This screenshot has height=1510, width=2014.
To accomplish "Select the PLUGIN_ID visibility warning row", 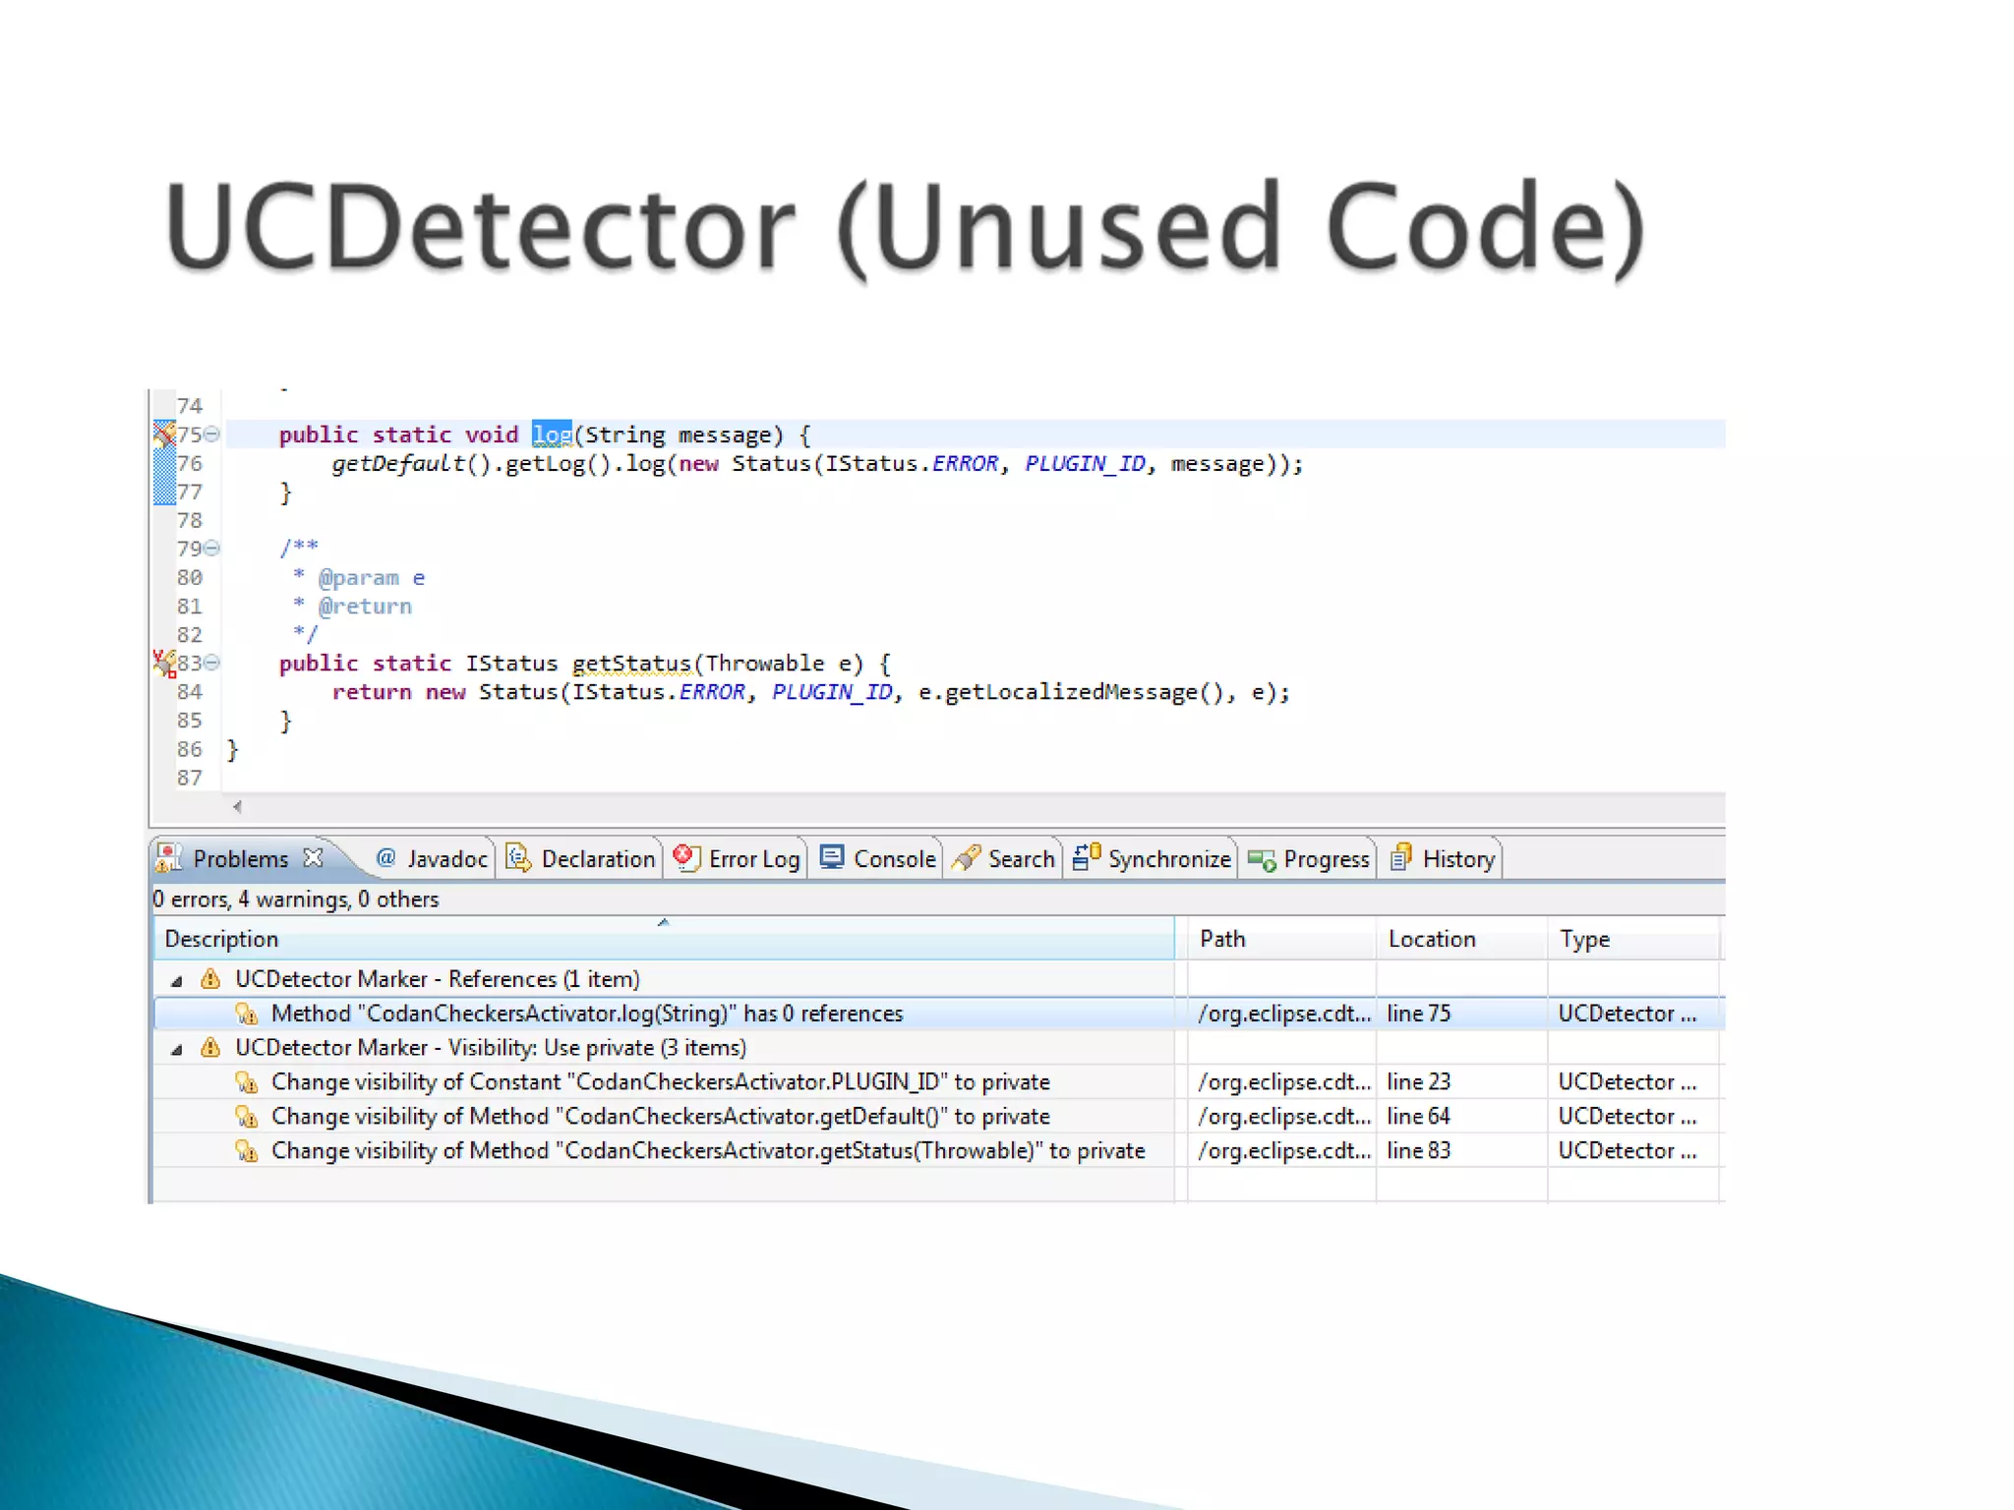I will (660, 1082).
